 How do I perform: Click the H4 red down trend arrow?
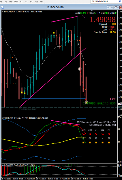point(102,134)
